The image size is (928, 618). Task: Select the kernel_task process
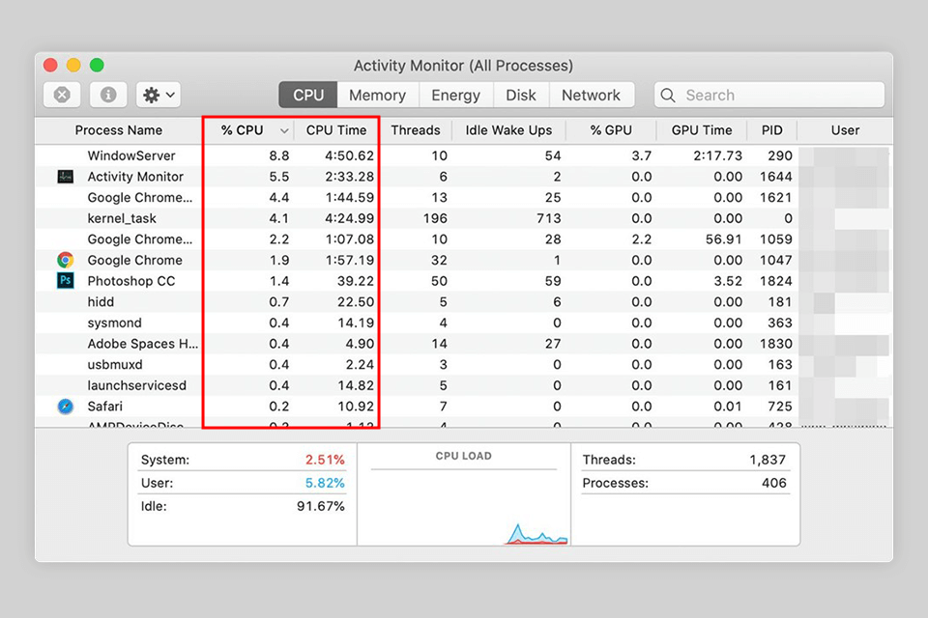pyautogui.click(x=122, y=218)
